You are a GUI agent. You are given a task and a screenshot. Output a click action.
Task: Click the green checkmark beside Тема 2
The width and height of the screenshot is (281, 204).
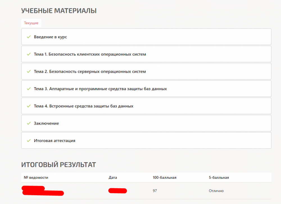(28, 72)
